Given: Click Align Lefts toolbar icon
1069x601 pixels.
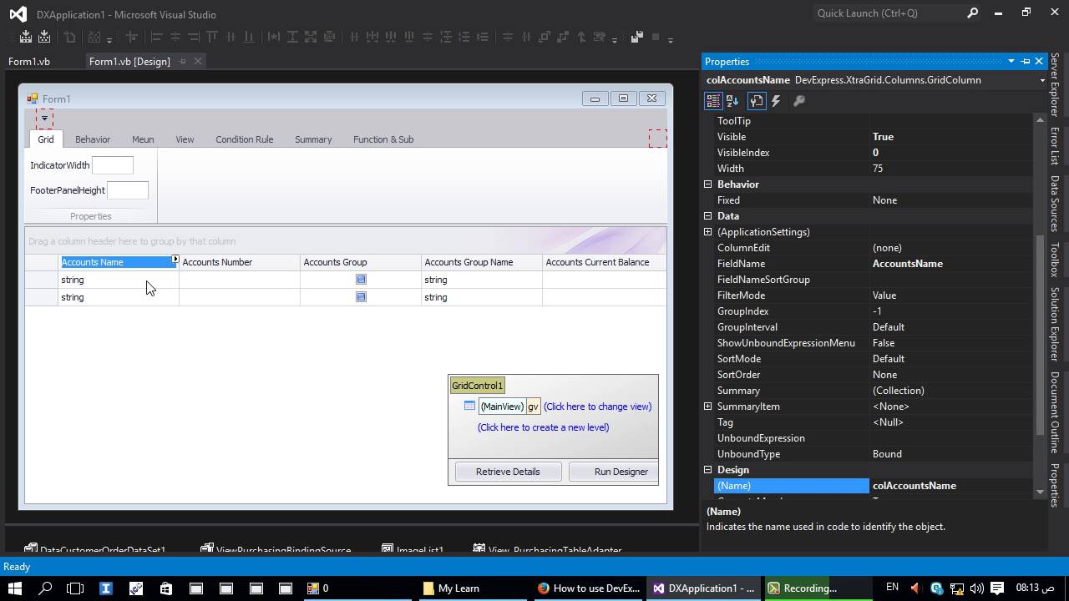Looking at the screenshot, I should 156,37.
